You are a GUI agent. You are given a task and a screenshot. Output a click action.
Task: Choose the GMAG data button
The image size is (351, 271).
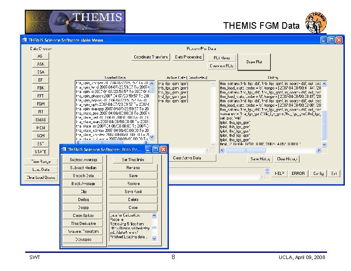click(40, 120)
